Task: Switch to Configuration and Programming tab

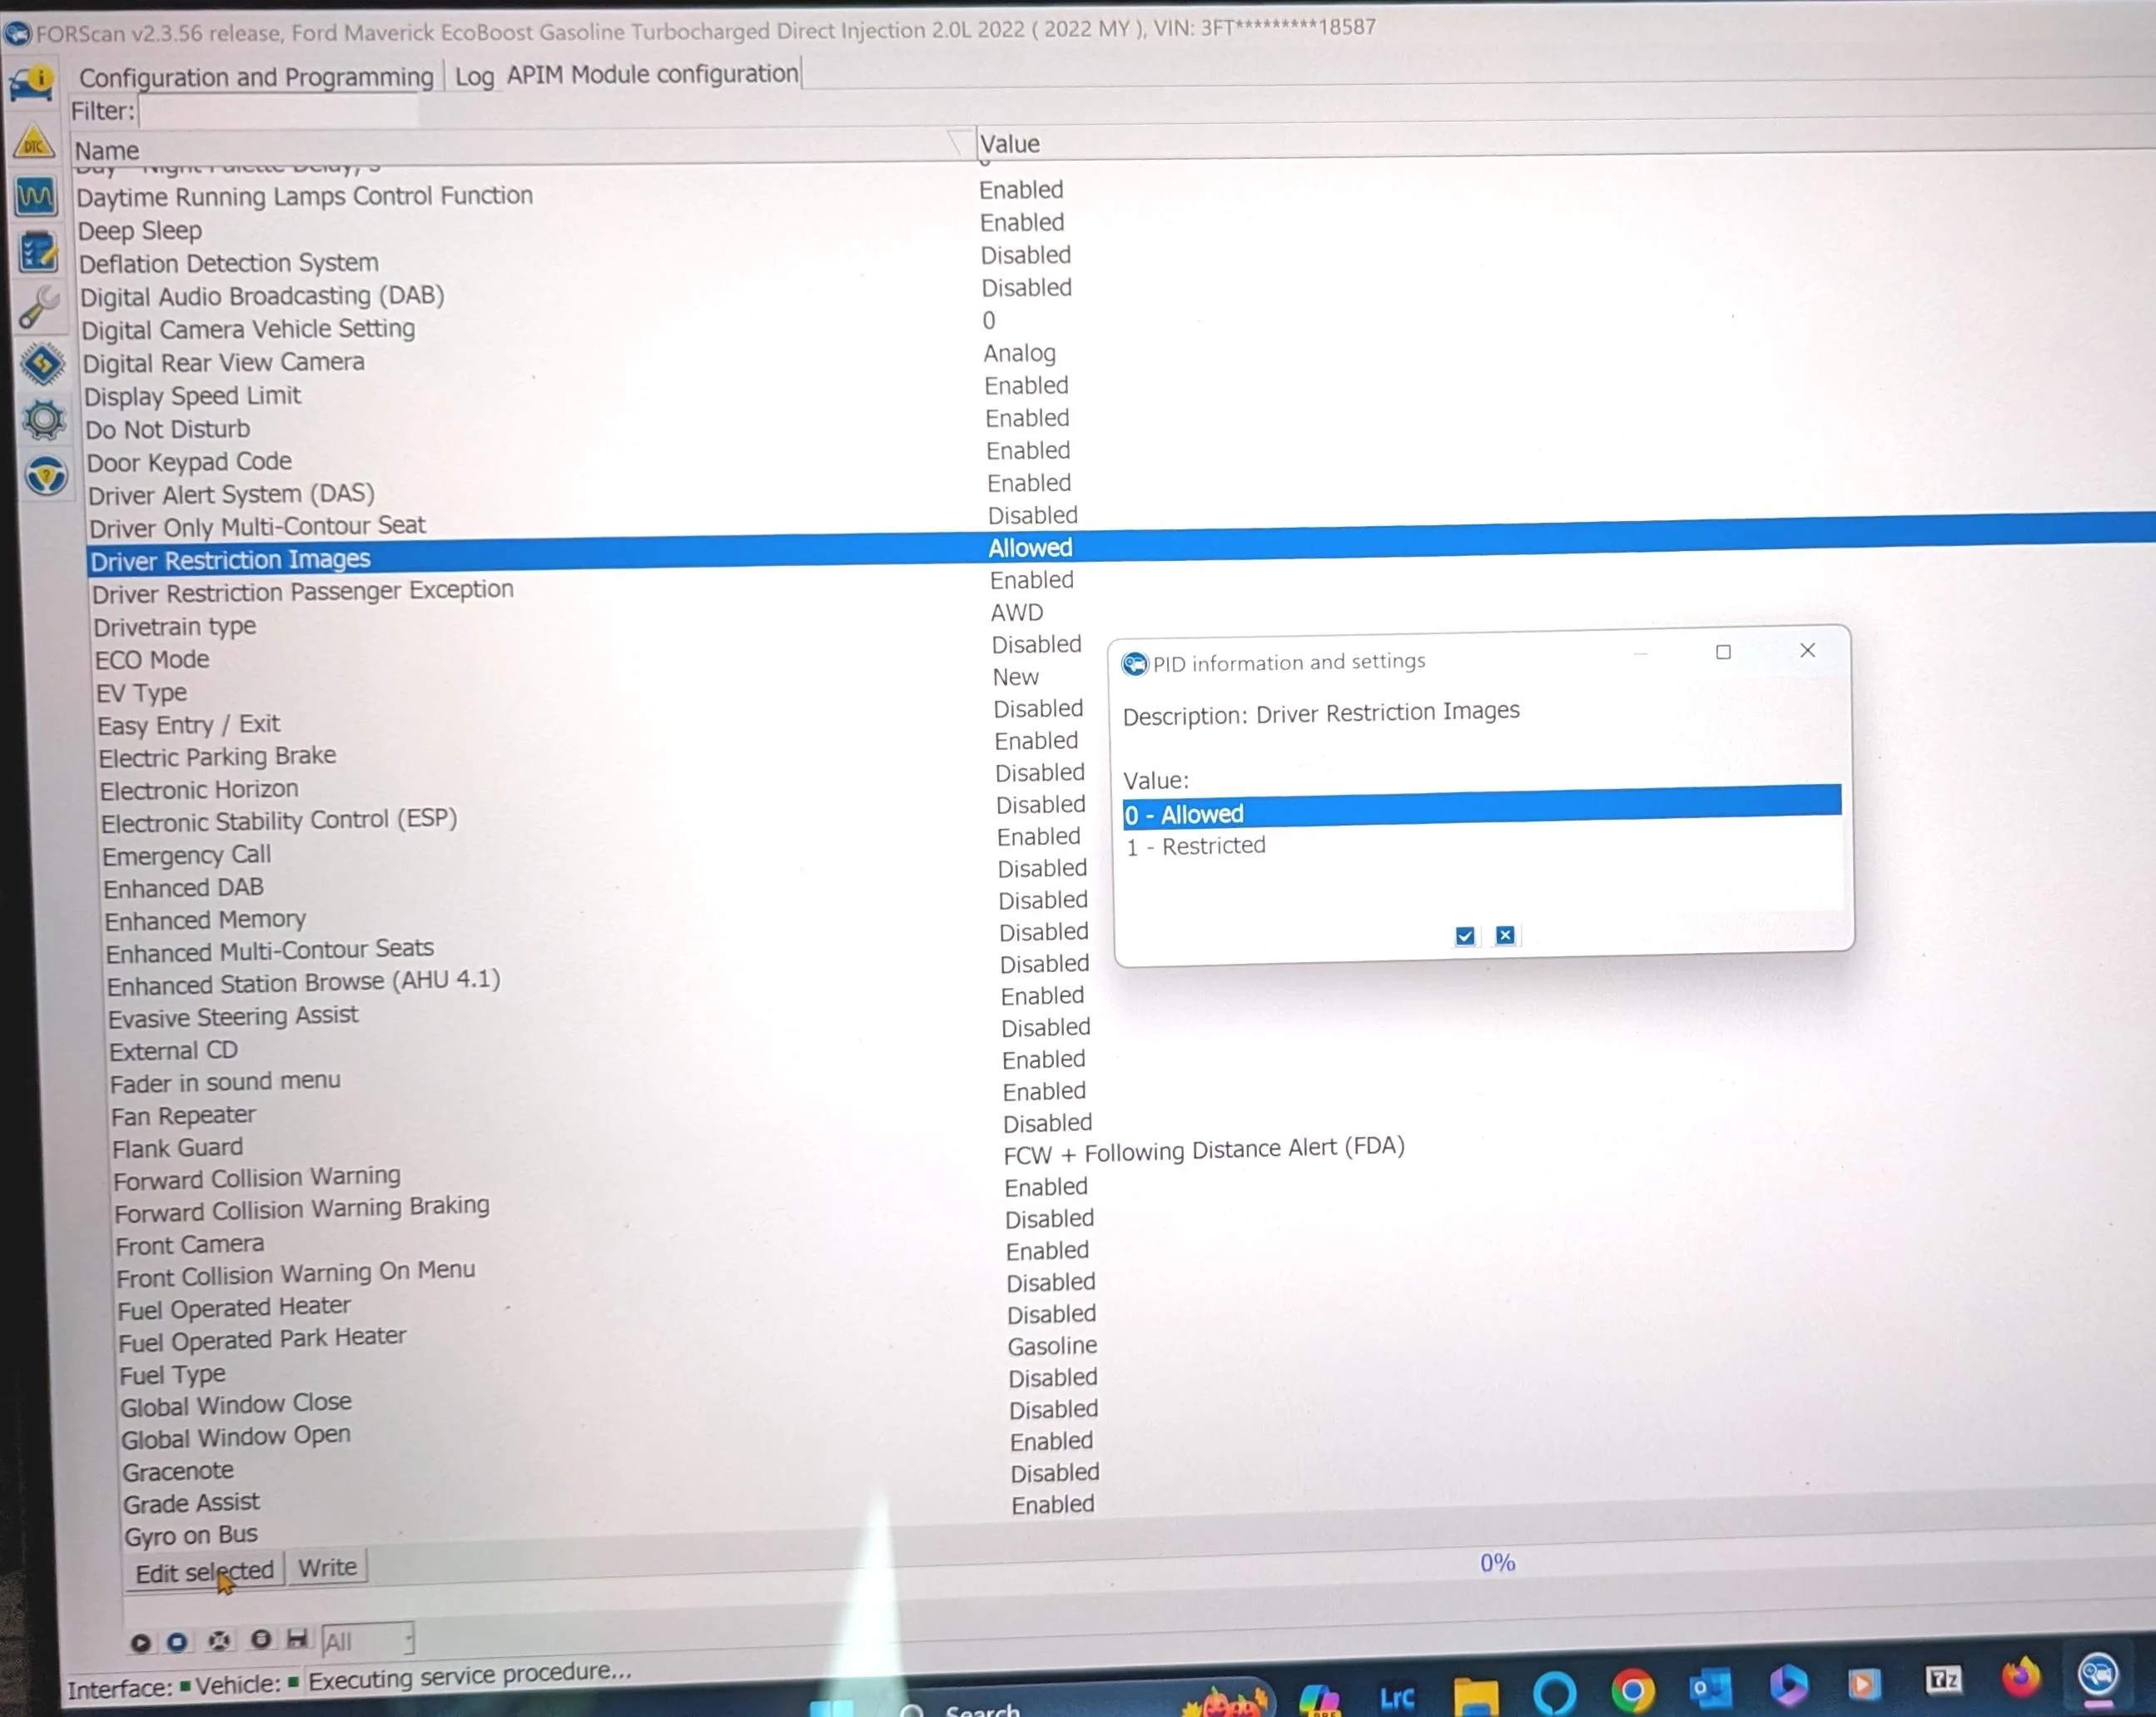Action: [256, 77]
